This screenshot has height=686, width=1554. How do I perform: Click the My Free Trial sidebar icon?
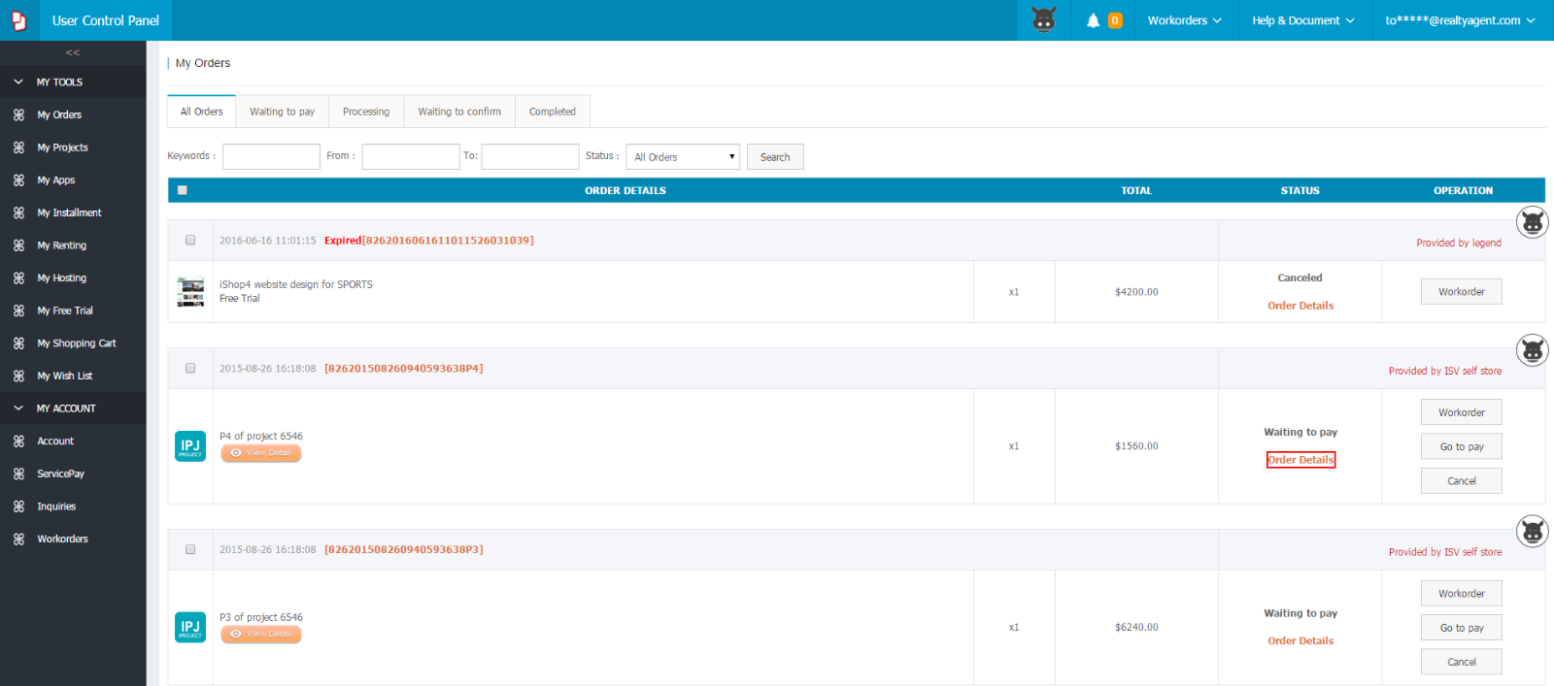[18, 310]
